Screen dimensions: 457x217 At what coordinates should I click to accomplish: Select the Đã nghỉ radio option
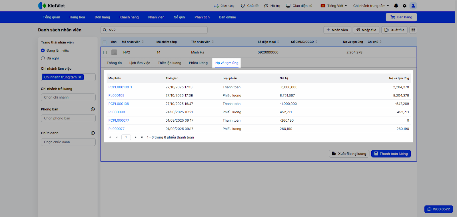click(43, 58)
